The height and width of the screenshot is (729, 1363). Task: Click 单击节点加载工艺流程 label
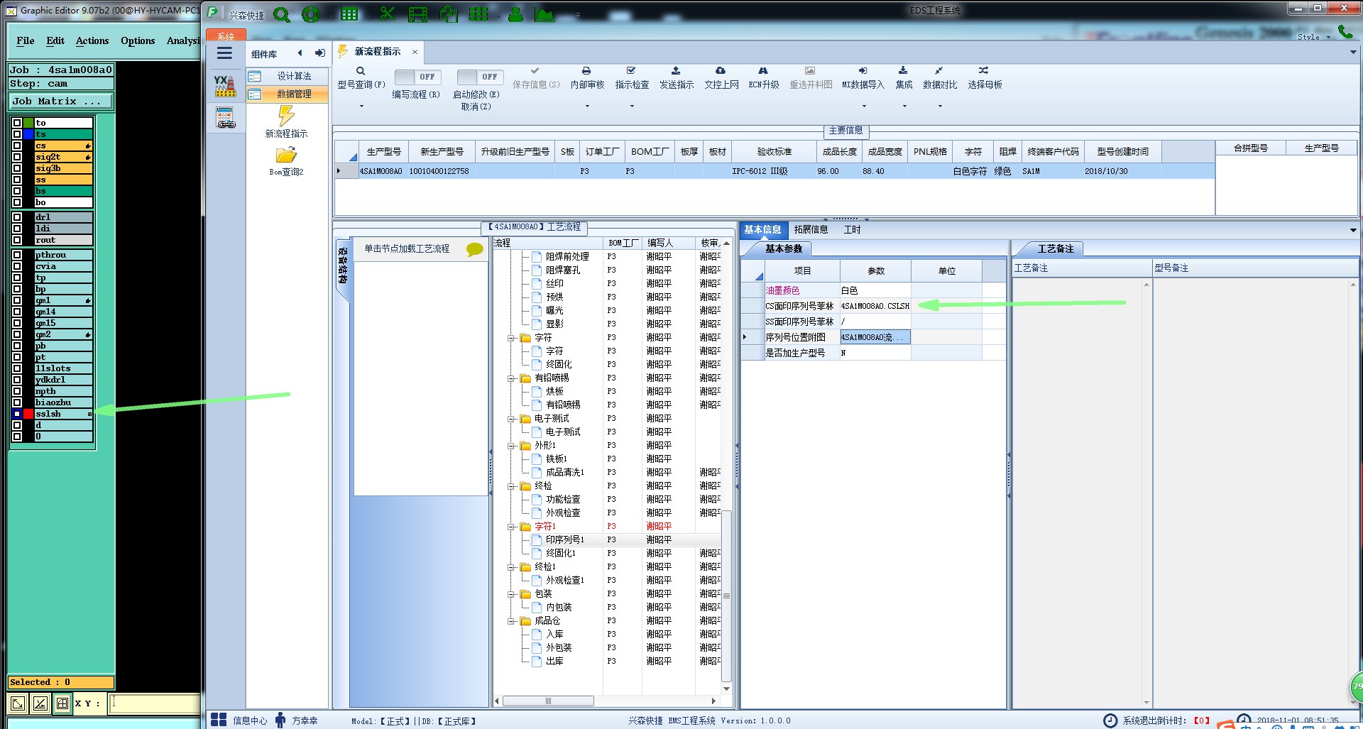pyautogui.click(x=407, y=248)
